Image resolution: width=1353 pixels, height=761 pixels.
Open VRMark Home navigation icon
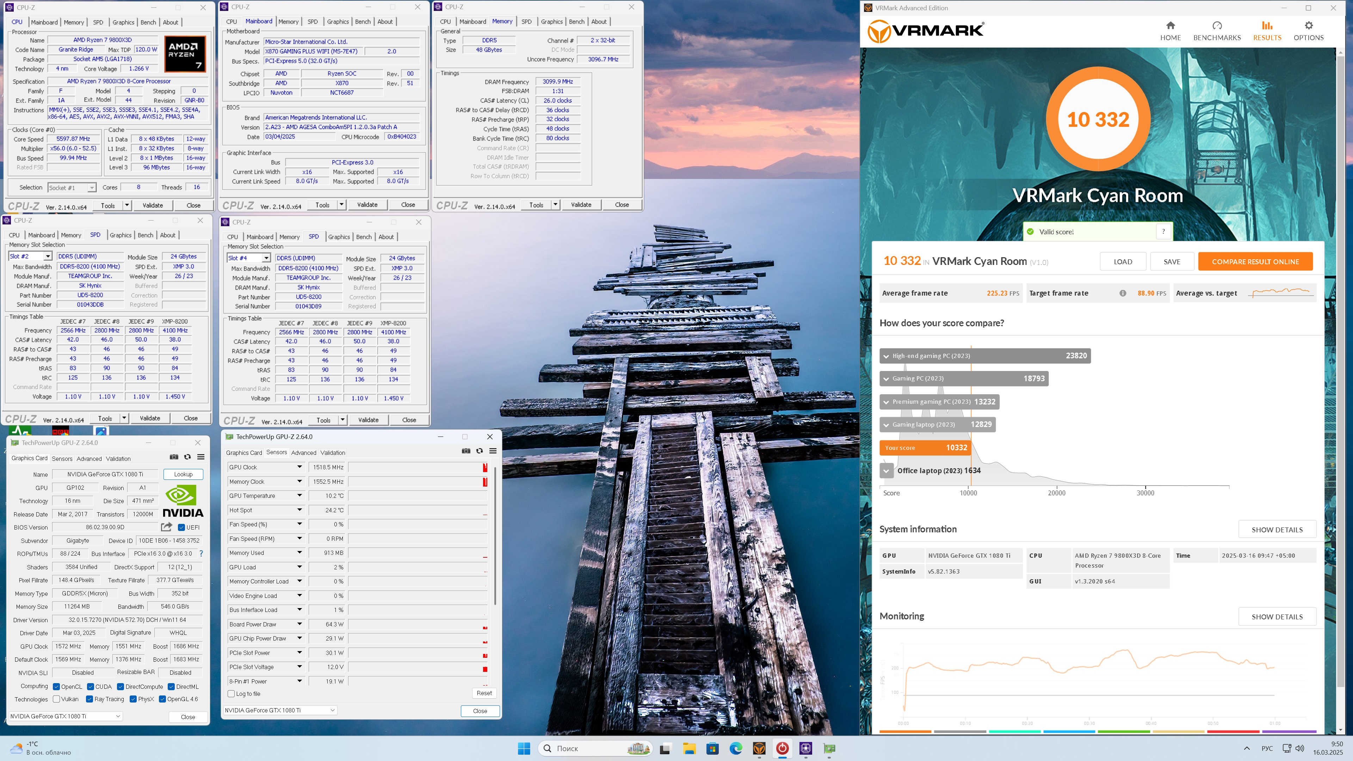click(1170, 25)
